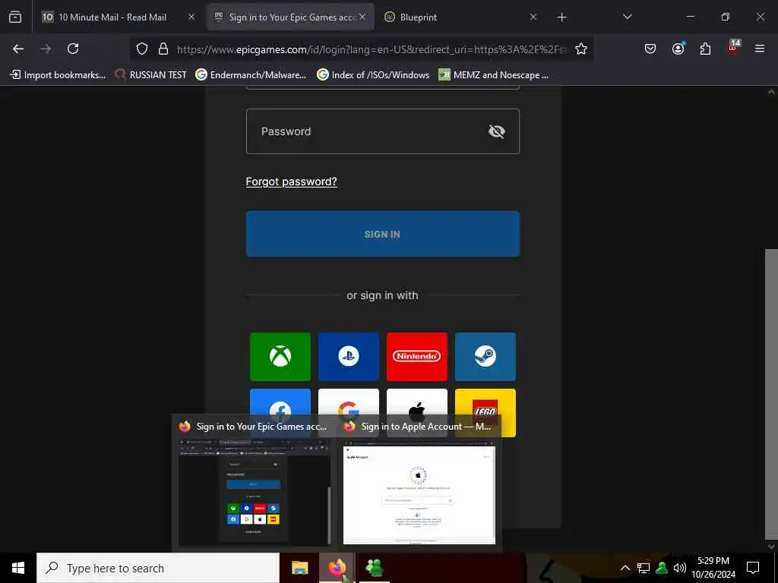Open Index of /ISOs/Windows bookmark
The width and height of the screenshot is (778, 583).
click(x=373, y=75)
